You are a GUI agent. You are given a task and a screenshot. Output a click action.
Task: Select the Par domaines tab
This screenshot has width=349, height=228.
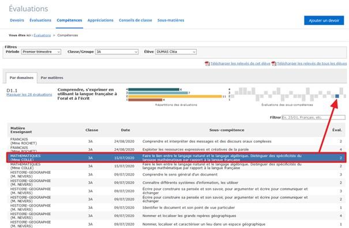(21, 78)
